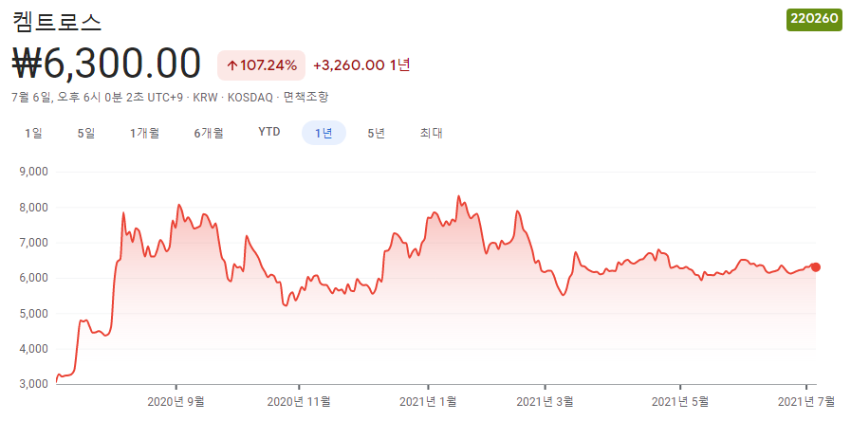Click the 2020년 11월 axis label
Image resolution: width=851 pixels, height=421 pixels.
[299, 402]
